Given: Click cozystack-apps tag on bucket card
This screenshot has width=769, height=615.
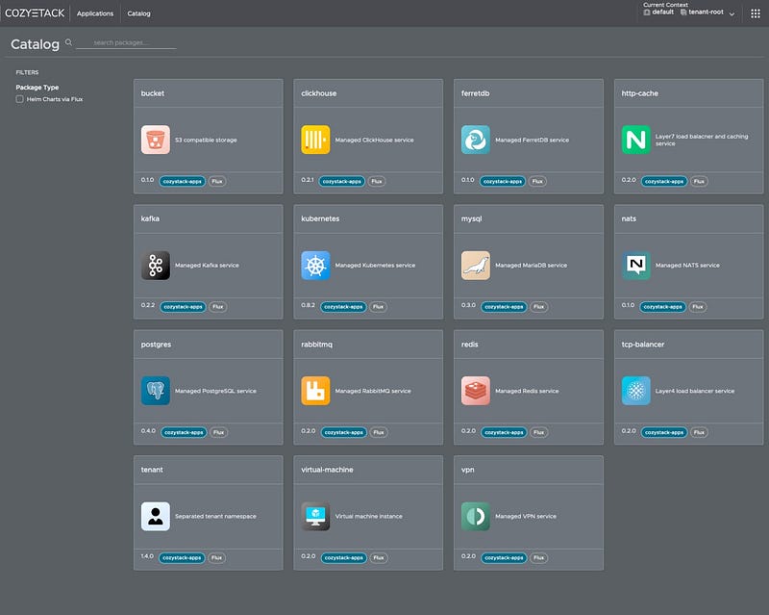Looking at the screenshot, I should click(182, 181).
